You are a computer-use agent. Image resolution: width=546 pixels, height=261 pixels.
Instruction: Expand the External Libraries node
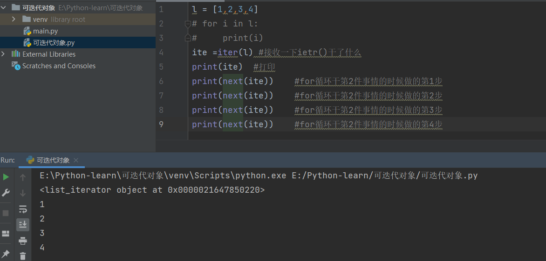click(4, 54)
